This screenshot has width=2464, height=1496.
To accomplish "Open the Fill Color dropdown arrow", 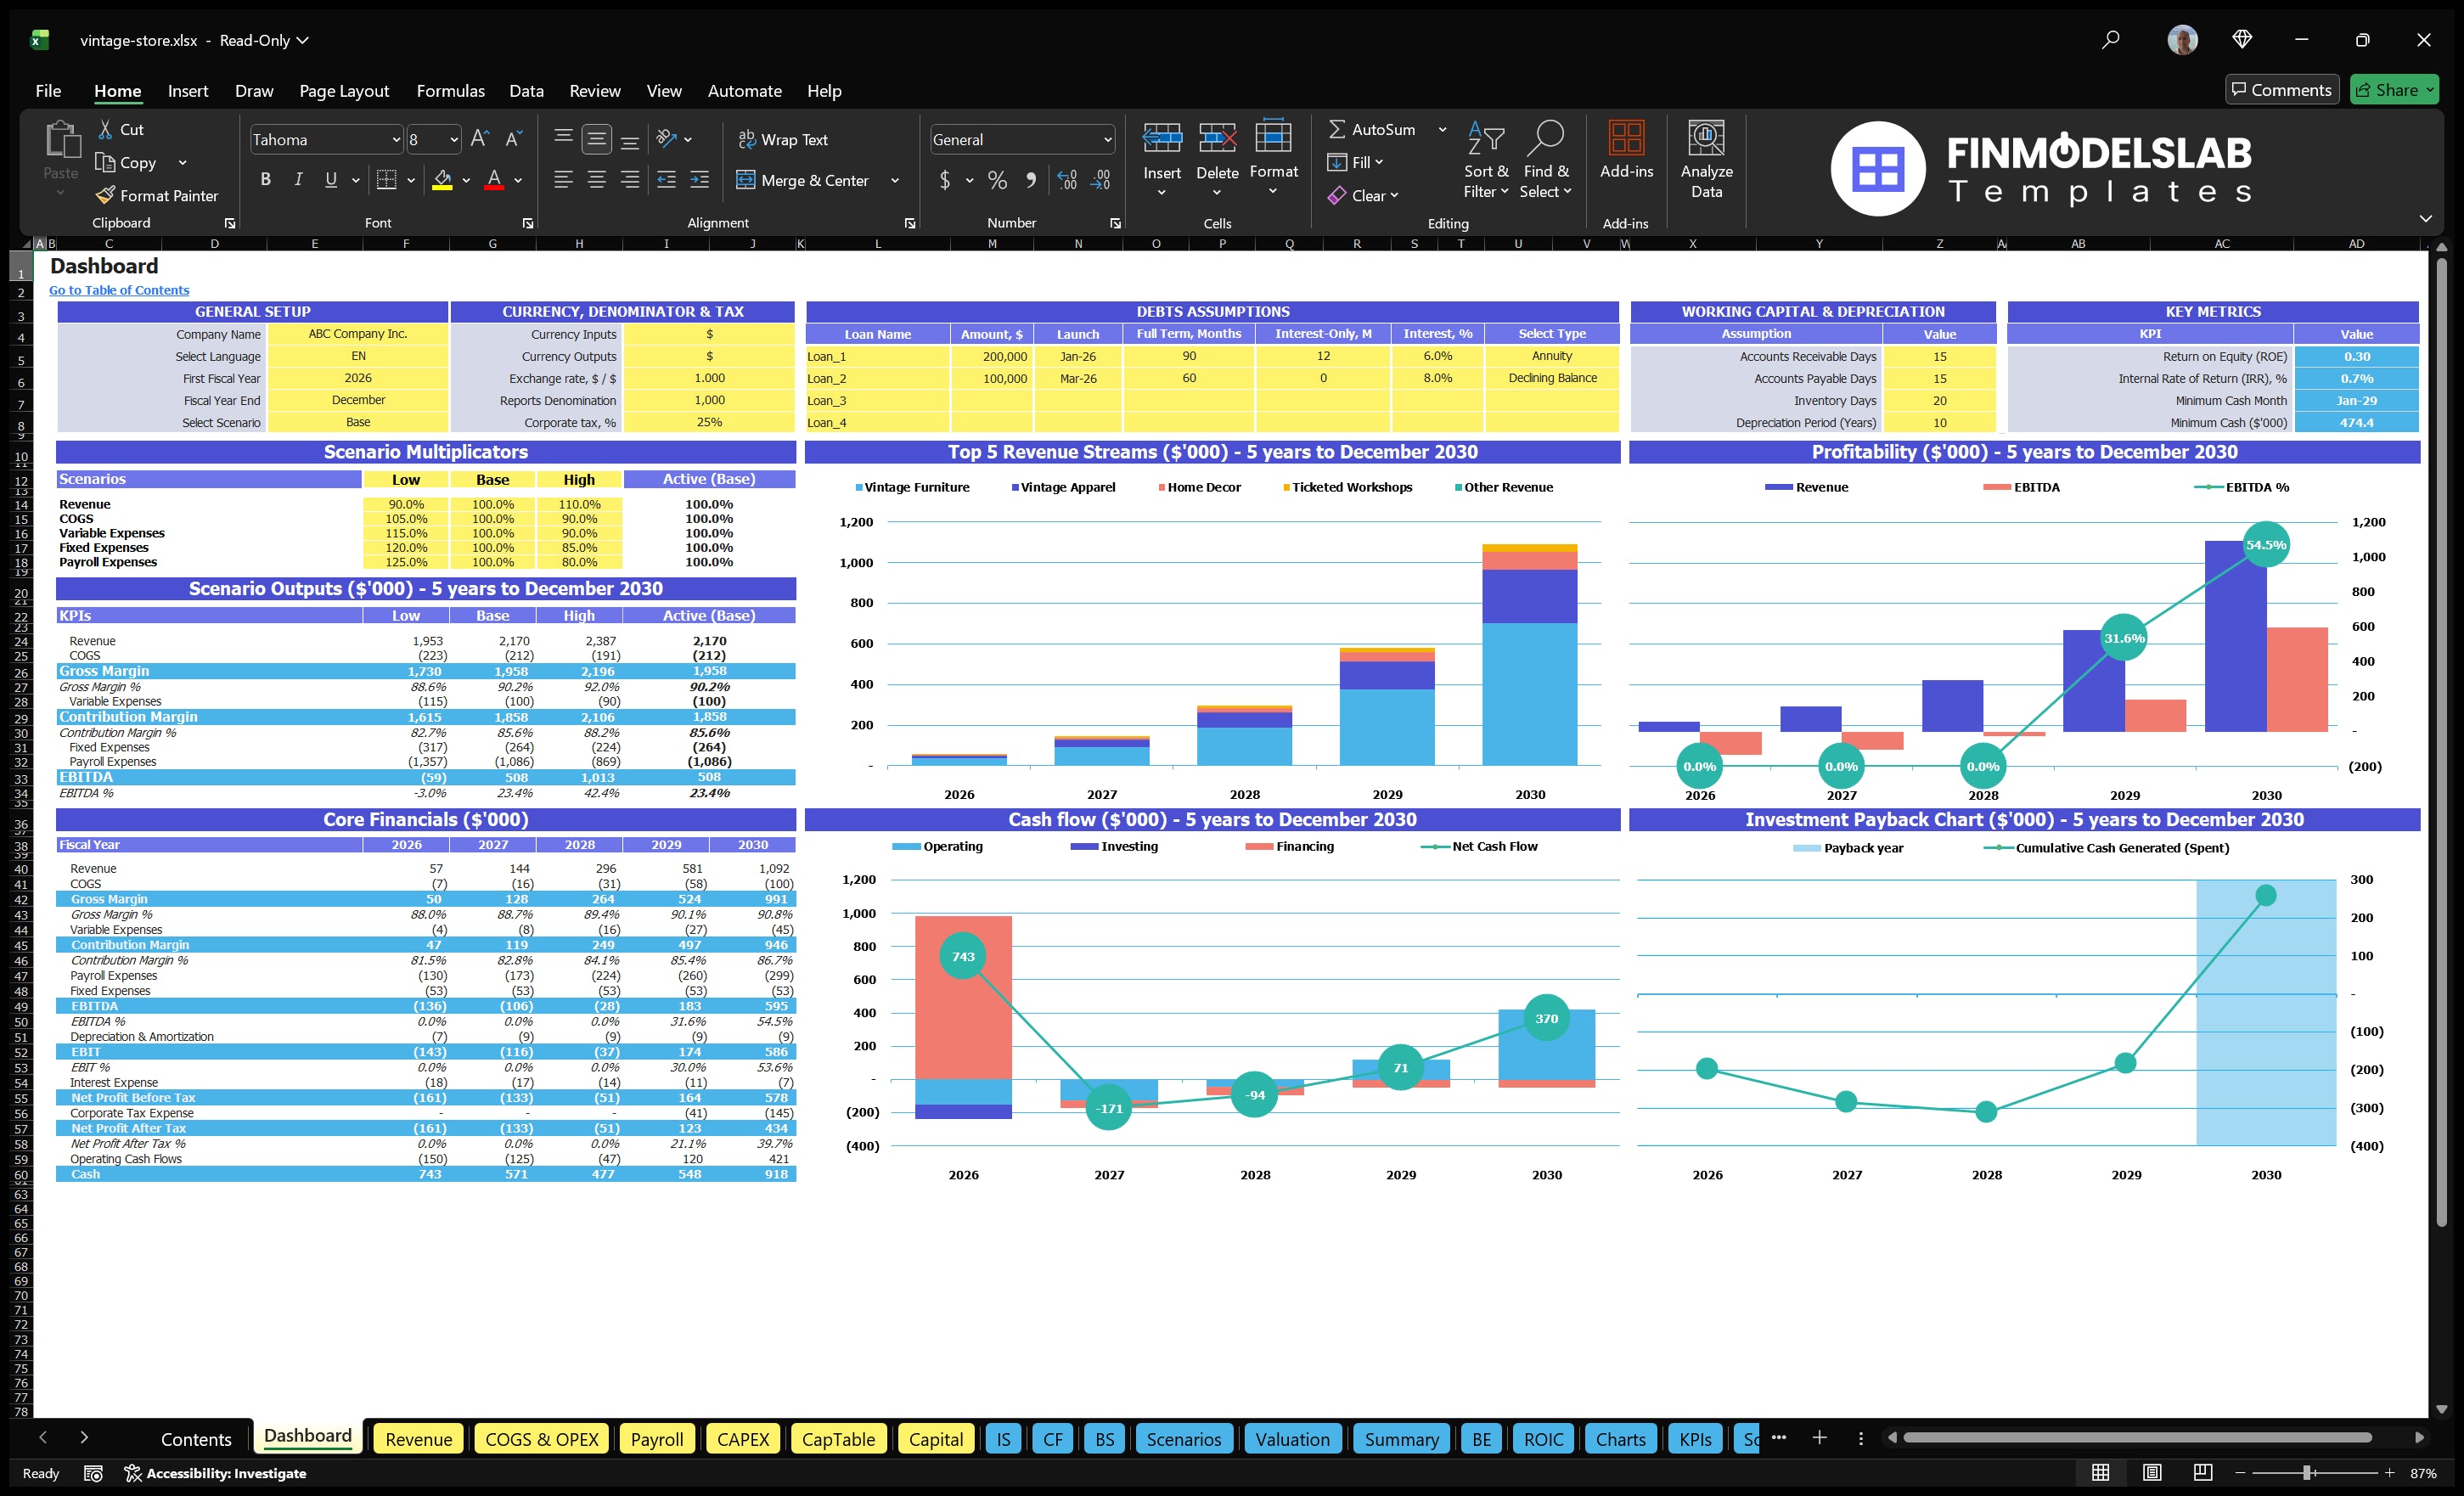I will [465, 181].
